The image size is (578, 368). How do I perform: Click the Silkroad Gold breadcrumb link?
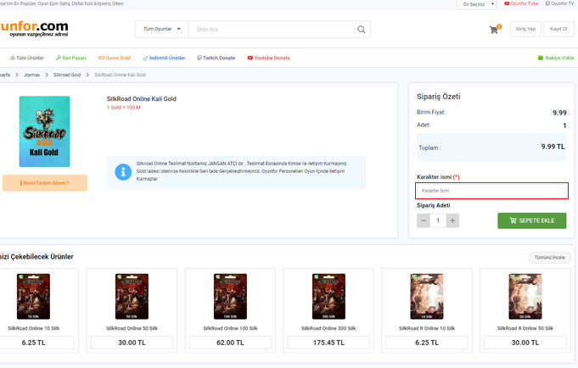pyautogui.click(x=67, y=75)
